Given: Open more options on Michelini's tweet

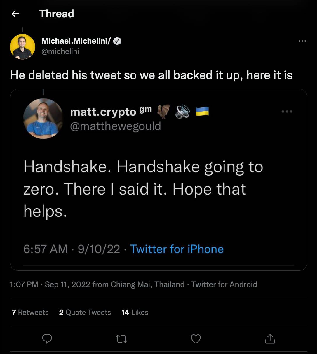Looking at the screenshot, I should (x=302, y=41).
